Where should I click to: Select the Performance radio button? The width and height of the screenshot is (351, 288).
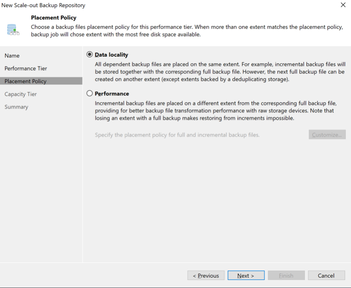click(89, 93)
